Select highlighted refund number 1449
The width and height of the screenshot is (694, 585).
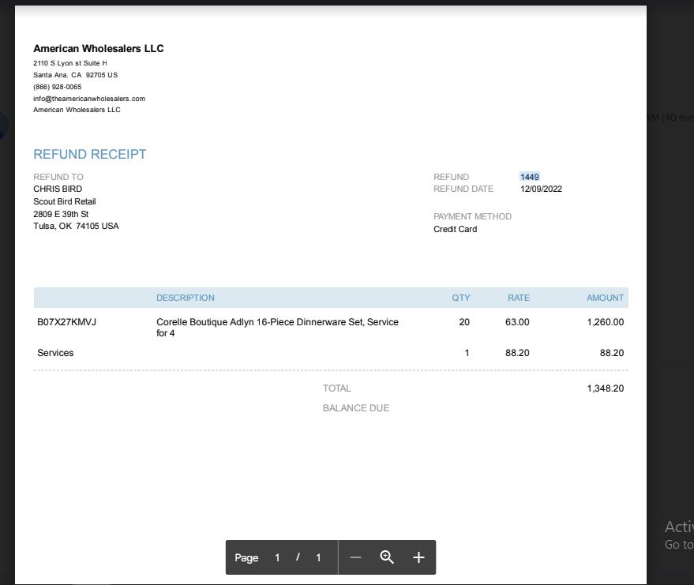click(529, 177)
